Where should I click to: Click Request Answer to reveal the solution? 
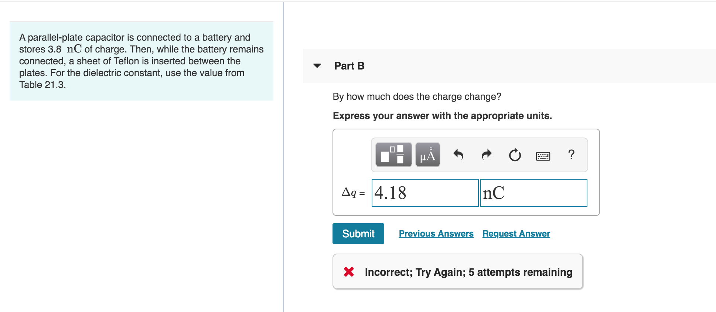pyautogui.click(x=516, y=233)
